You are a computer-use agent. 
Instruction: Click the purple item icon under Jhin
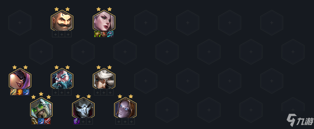[77, 121]
